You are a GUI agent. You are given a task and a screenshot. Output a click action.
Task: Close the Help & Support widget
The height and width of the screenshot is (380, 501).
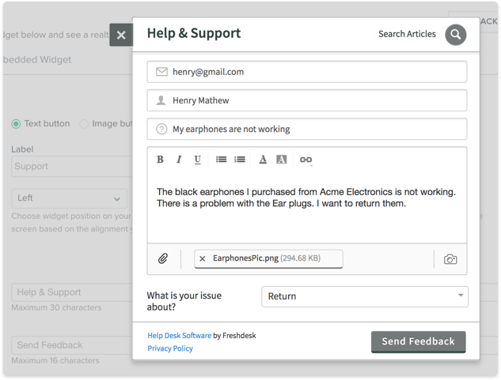click(x=121, y=35)
